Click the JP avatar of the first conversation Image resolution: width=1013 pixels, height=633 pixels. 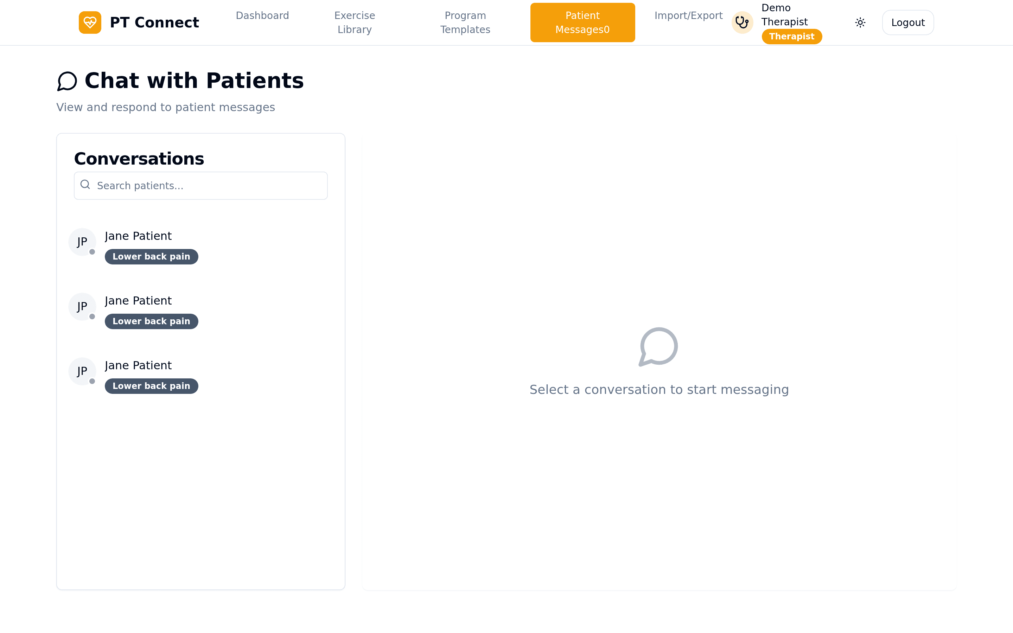coord(82,242)
